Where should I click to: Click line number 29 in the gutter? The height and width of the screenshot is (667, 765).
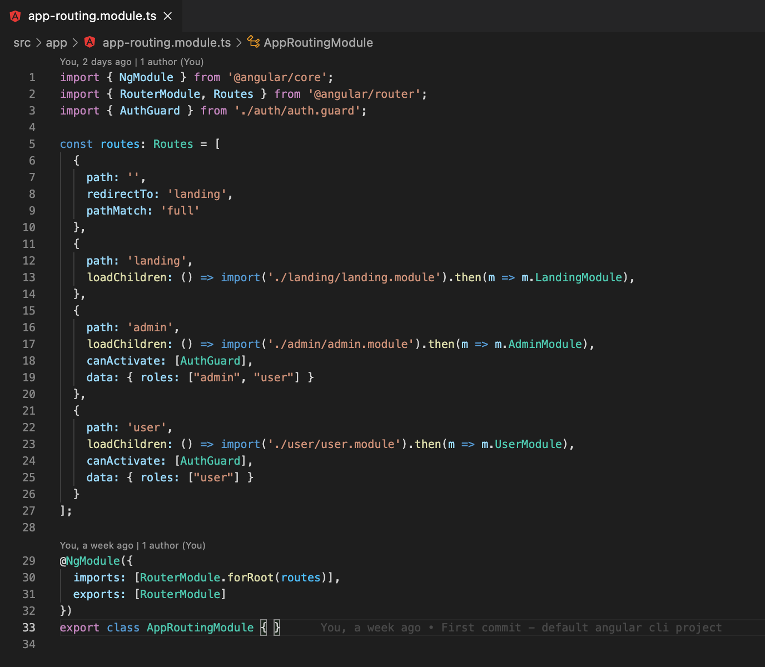pyautogui.click(x=29, y=561)
